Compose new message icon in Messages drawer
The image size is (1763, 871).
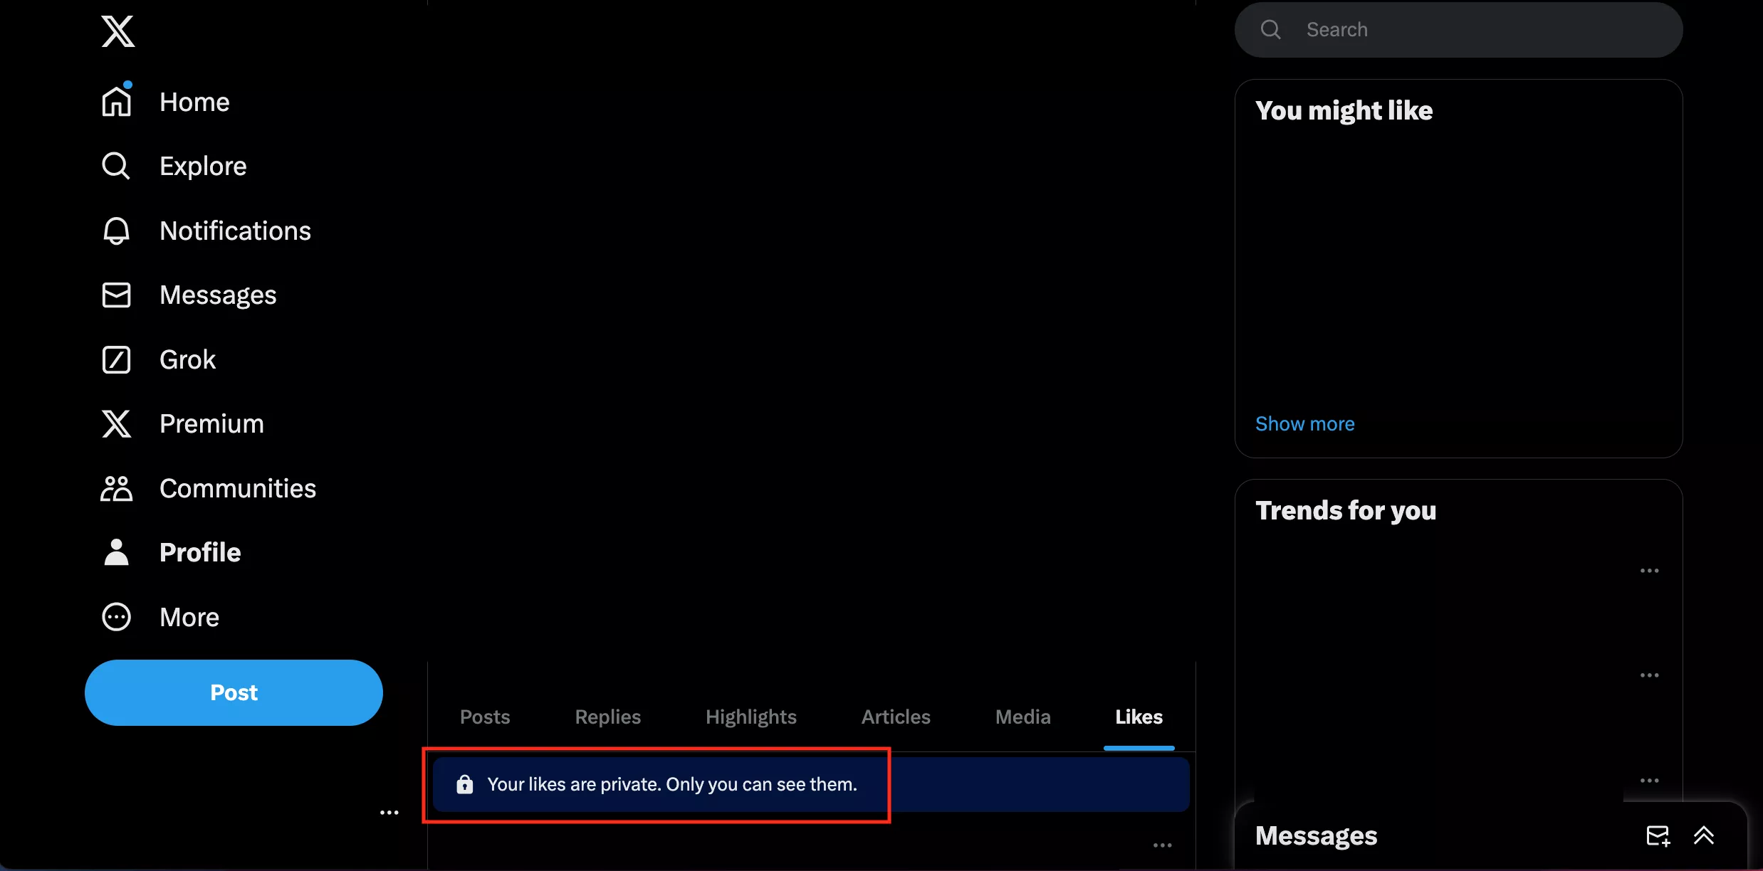click(x=1658, y=835)
